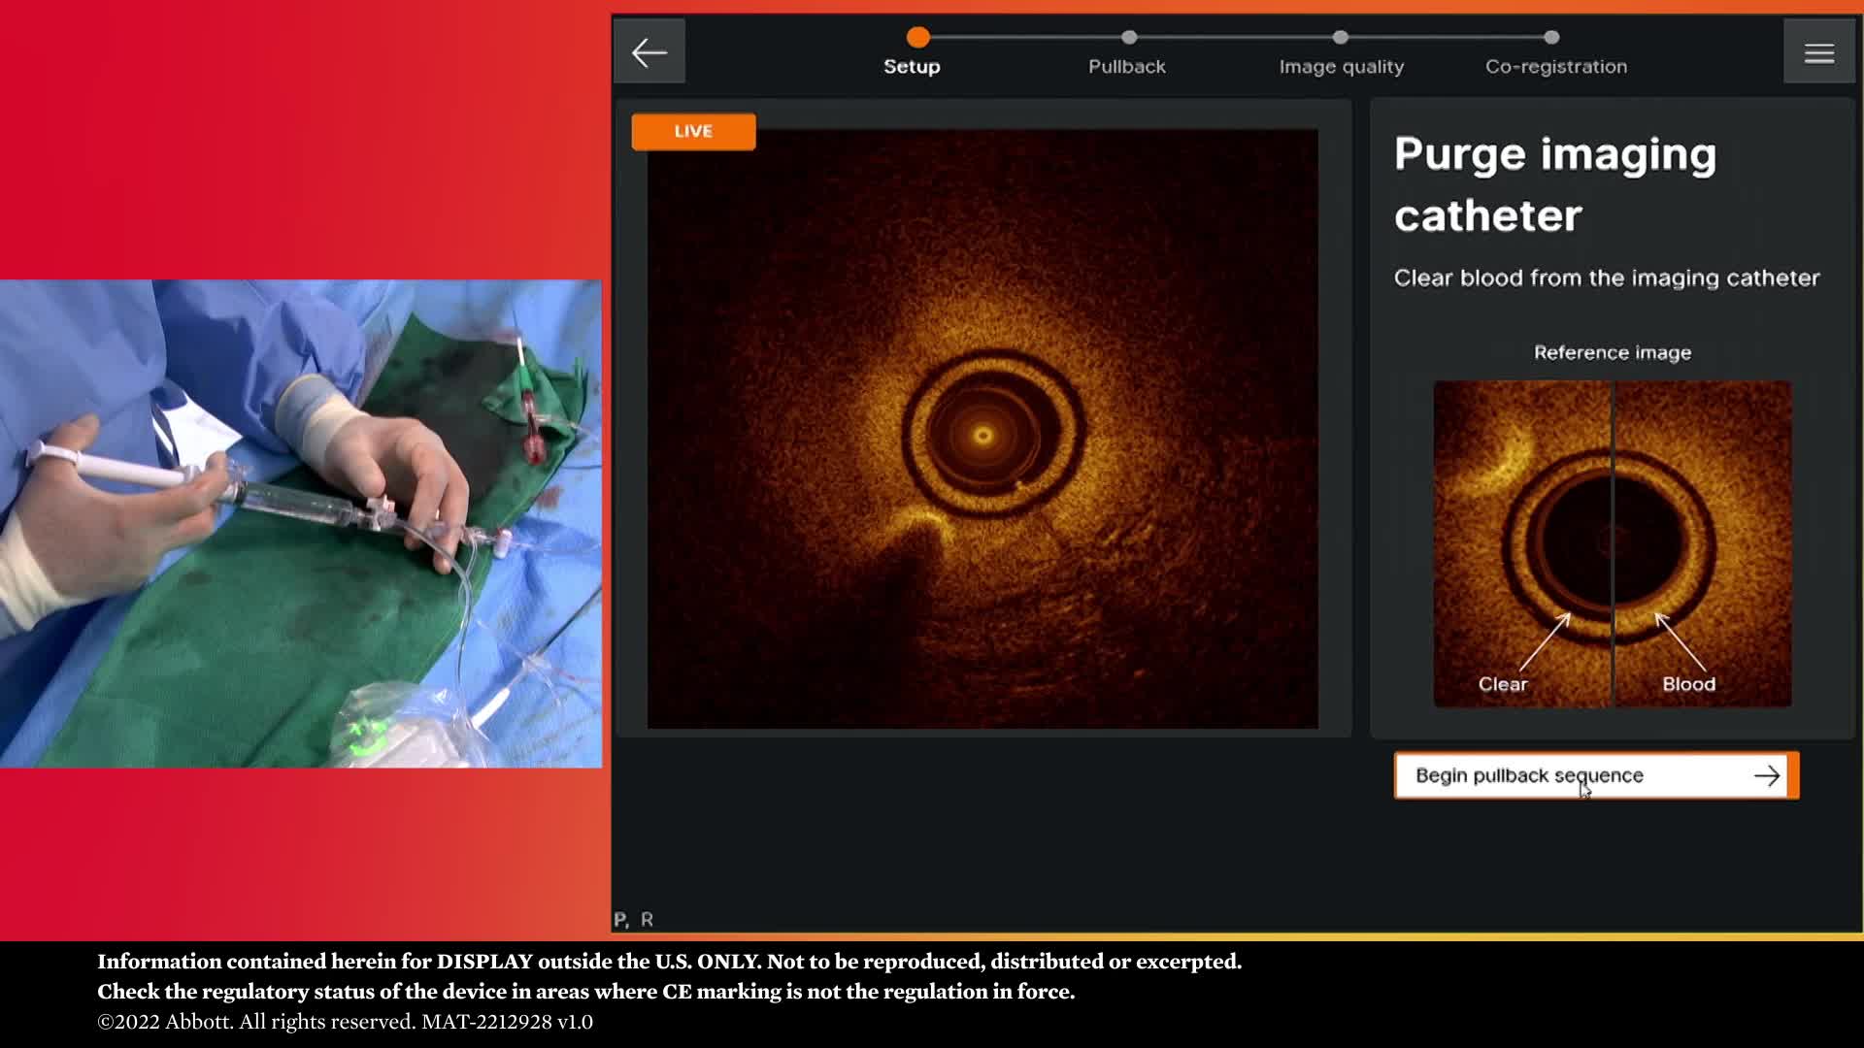Go to the Pullback step label
The image size is (1864, 1048).
(x=1126, y=67)
